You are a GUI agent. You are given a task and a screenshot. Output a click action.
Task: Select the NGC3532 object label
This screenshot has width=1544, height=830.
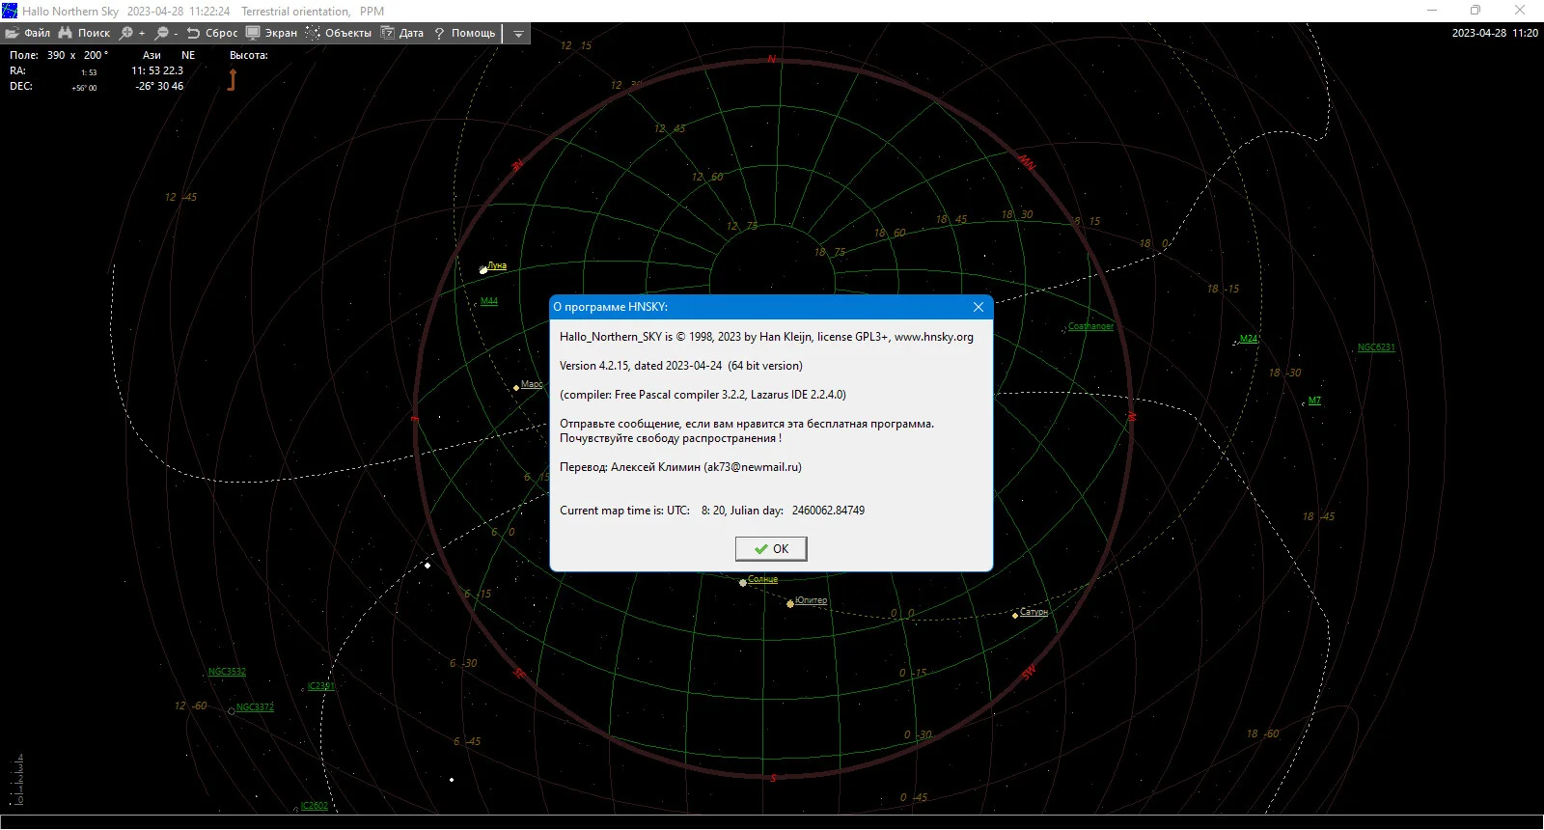(x=227, y=672)
